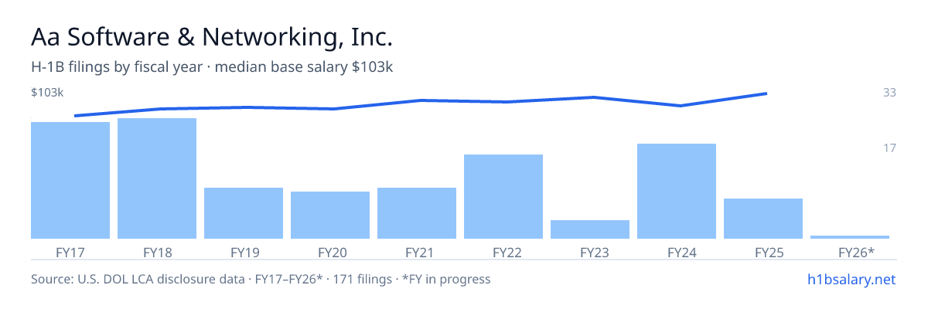This screenshot has width=928, height=309.
Task: Click the blue median salary line
Action: click(x=421, y=100)
